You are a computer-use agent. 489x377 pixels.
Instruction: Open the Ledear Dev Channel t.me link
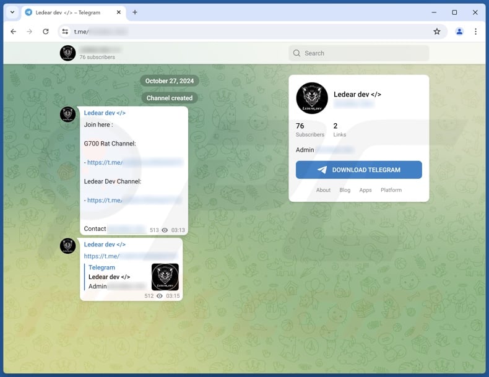pyautogui.click(x=134, y=200)
